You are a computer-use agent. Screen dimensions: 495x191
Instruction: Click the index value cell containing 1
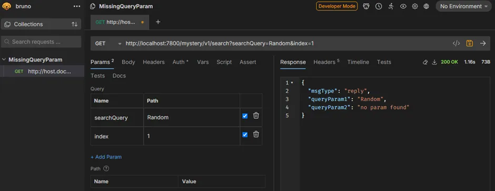point(192,136)
